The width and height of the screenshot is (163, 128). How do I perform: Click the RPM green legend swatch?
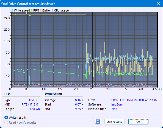click(x=32, y=10)
